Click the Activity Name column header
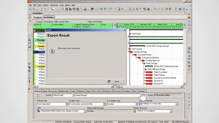 pos(62,26)
